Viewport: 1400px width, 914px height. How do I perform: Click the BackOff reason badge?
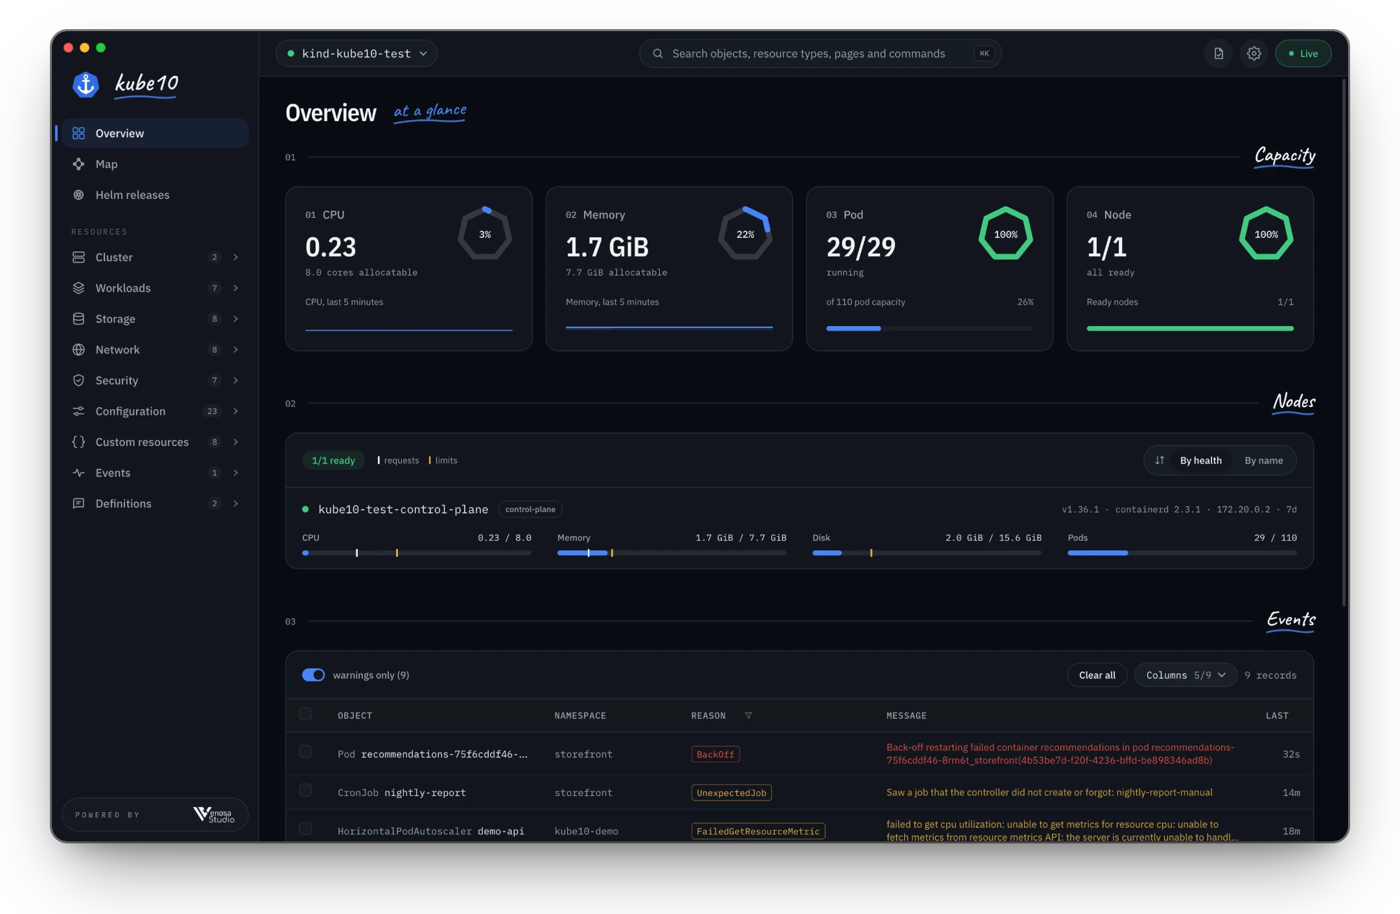pos(716,755)
